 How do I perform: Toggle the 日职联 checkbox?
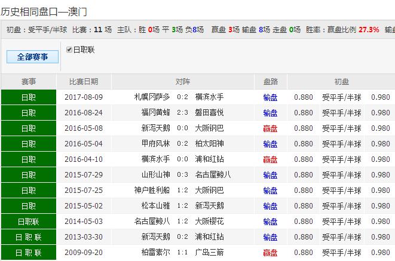coord(69,50)
